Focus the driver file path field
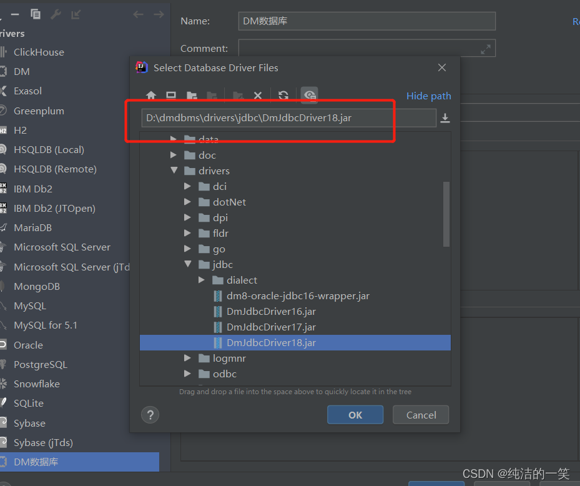Image resolution: width=580 pixels, height=486 pixels. (288, 118)
